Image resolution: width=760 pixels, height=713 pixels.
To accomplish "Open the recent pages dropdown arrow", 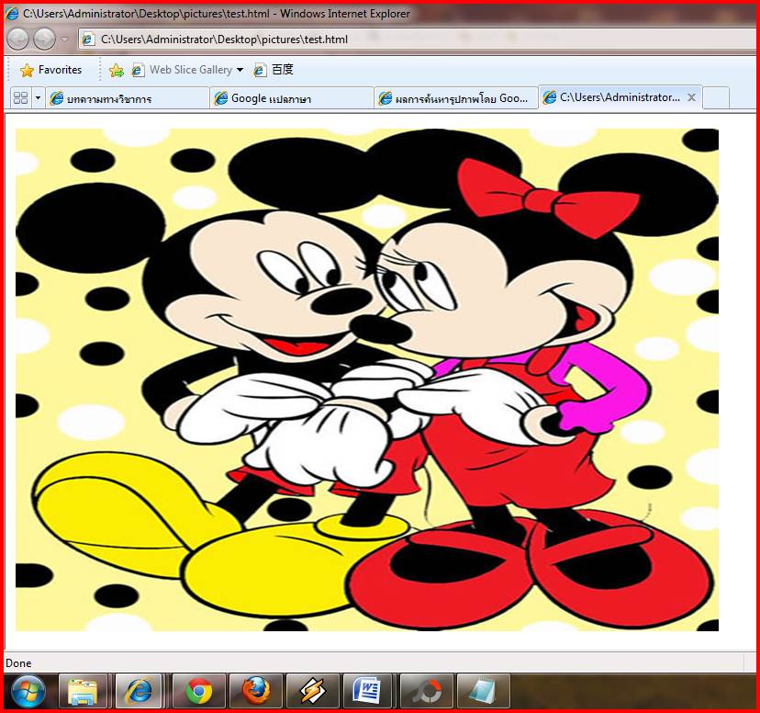I will click(64, 40).
